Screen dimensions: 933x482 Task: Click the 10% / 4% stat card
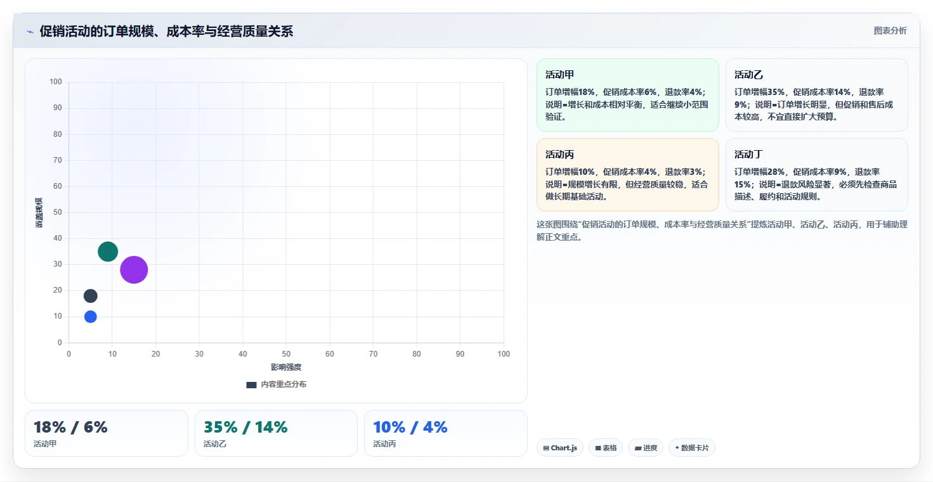pos(446,433)
